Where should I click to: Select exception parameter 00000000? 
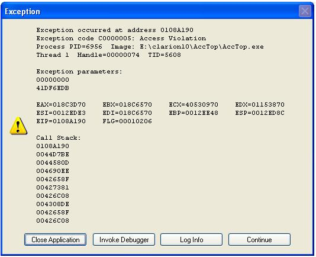(x=53, y=80)
